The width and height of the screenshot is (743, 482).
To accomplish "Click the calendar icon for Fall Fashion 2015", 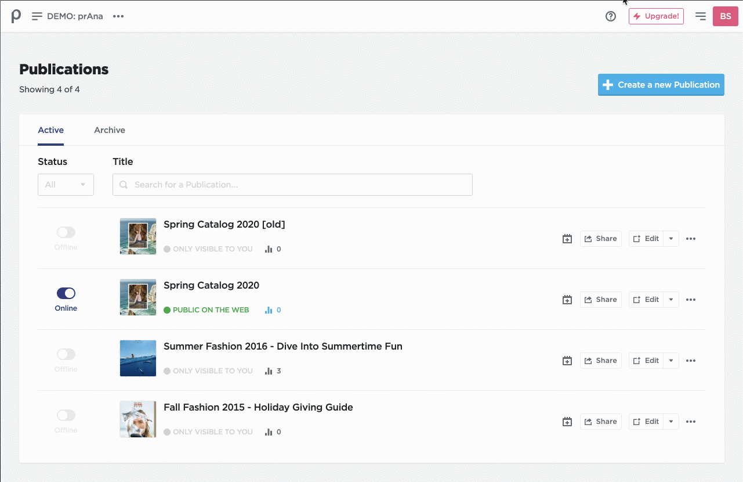I will click(x=567, y=422).
